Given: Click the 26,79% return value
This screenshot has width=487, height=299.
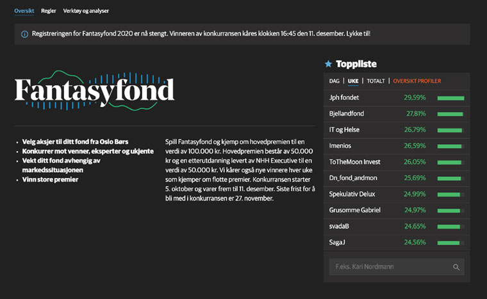Looking at the screenshot, I should [x=415, y=130].
